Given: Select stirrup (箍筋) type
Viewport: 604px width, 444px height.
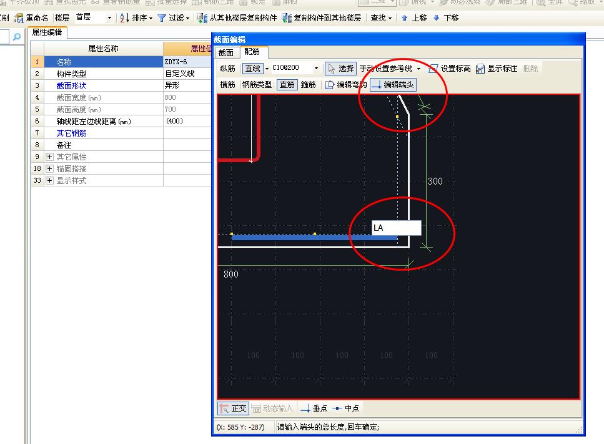Looking at the screenshot, I should click(x=308, y=85).
